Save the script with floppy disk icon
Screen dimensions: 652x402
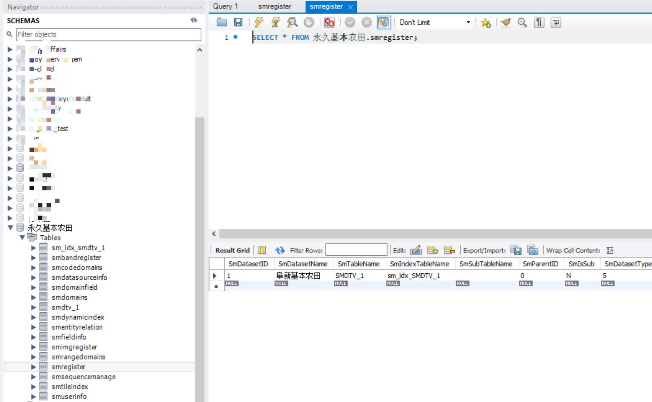click(238, 22)
